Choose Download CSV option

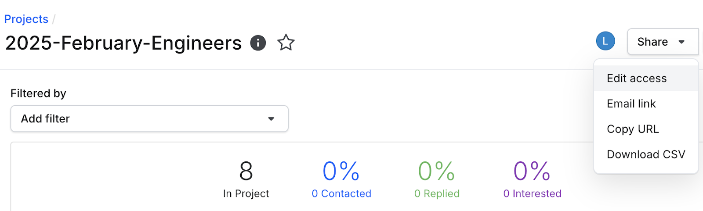(x=646, y=154)
